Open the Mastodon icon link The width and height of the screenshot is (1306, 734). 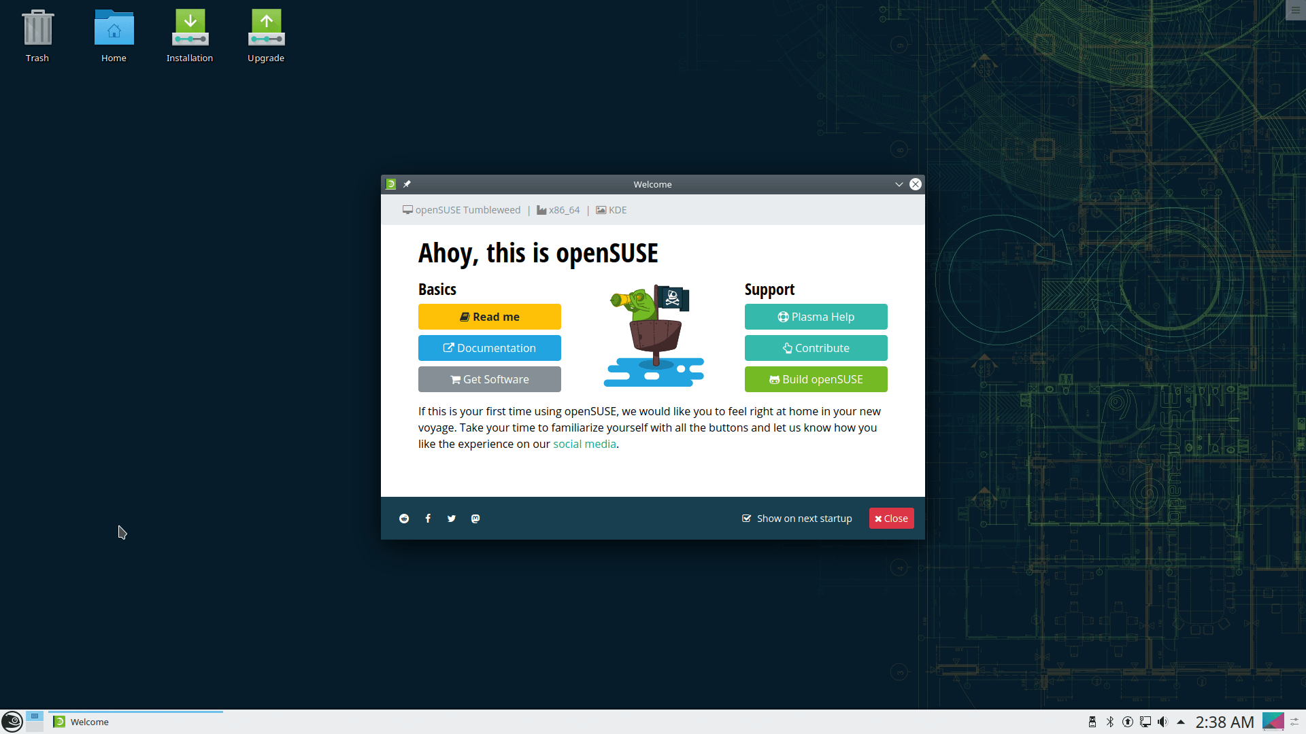(475, 519)
